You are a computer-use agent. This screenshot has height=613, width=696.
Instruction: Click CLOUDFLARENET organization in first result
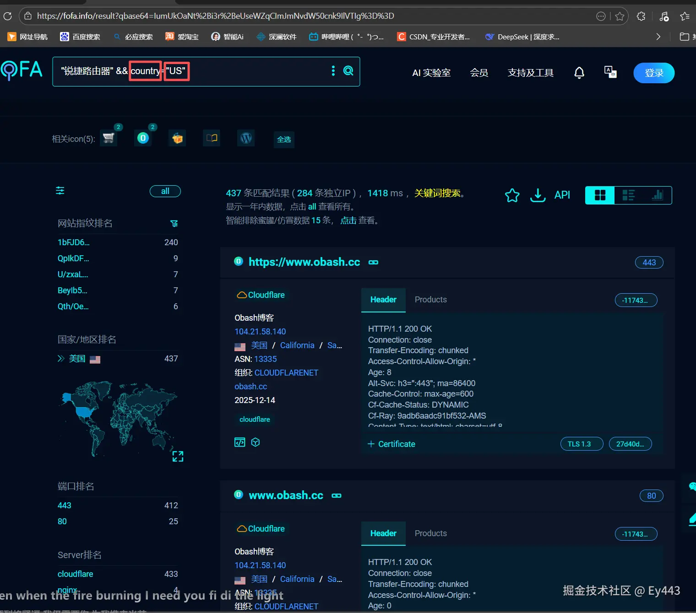click(x=286, y=373)
